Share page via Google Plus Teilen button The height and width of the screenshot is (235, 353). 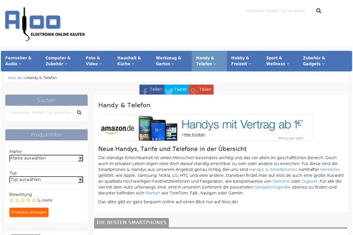point(201,89)
